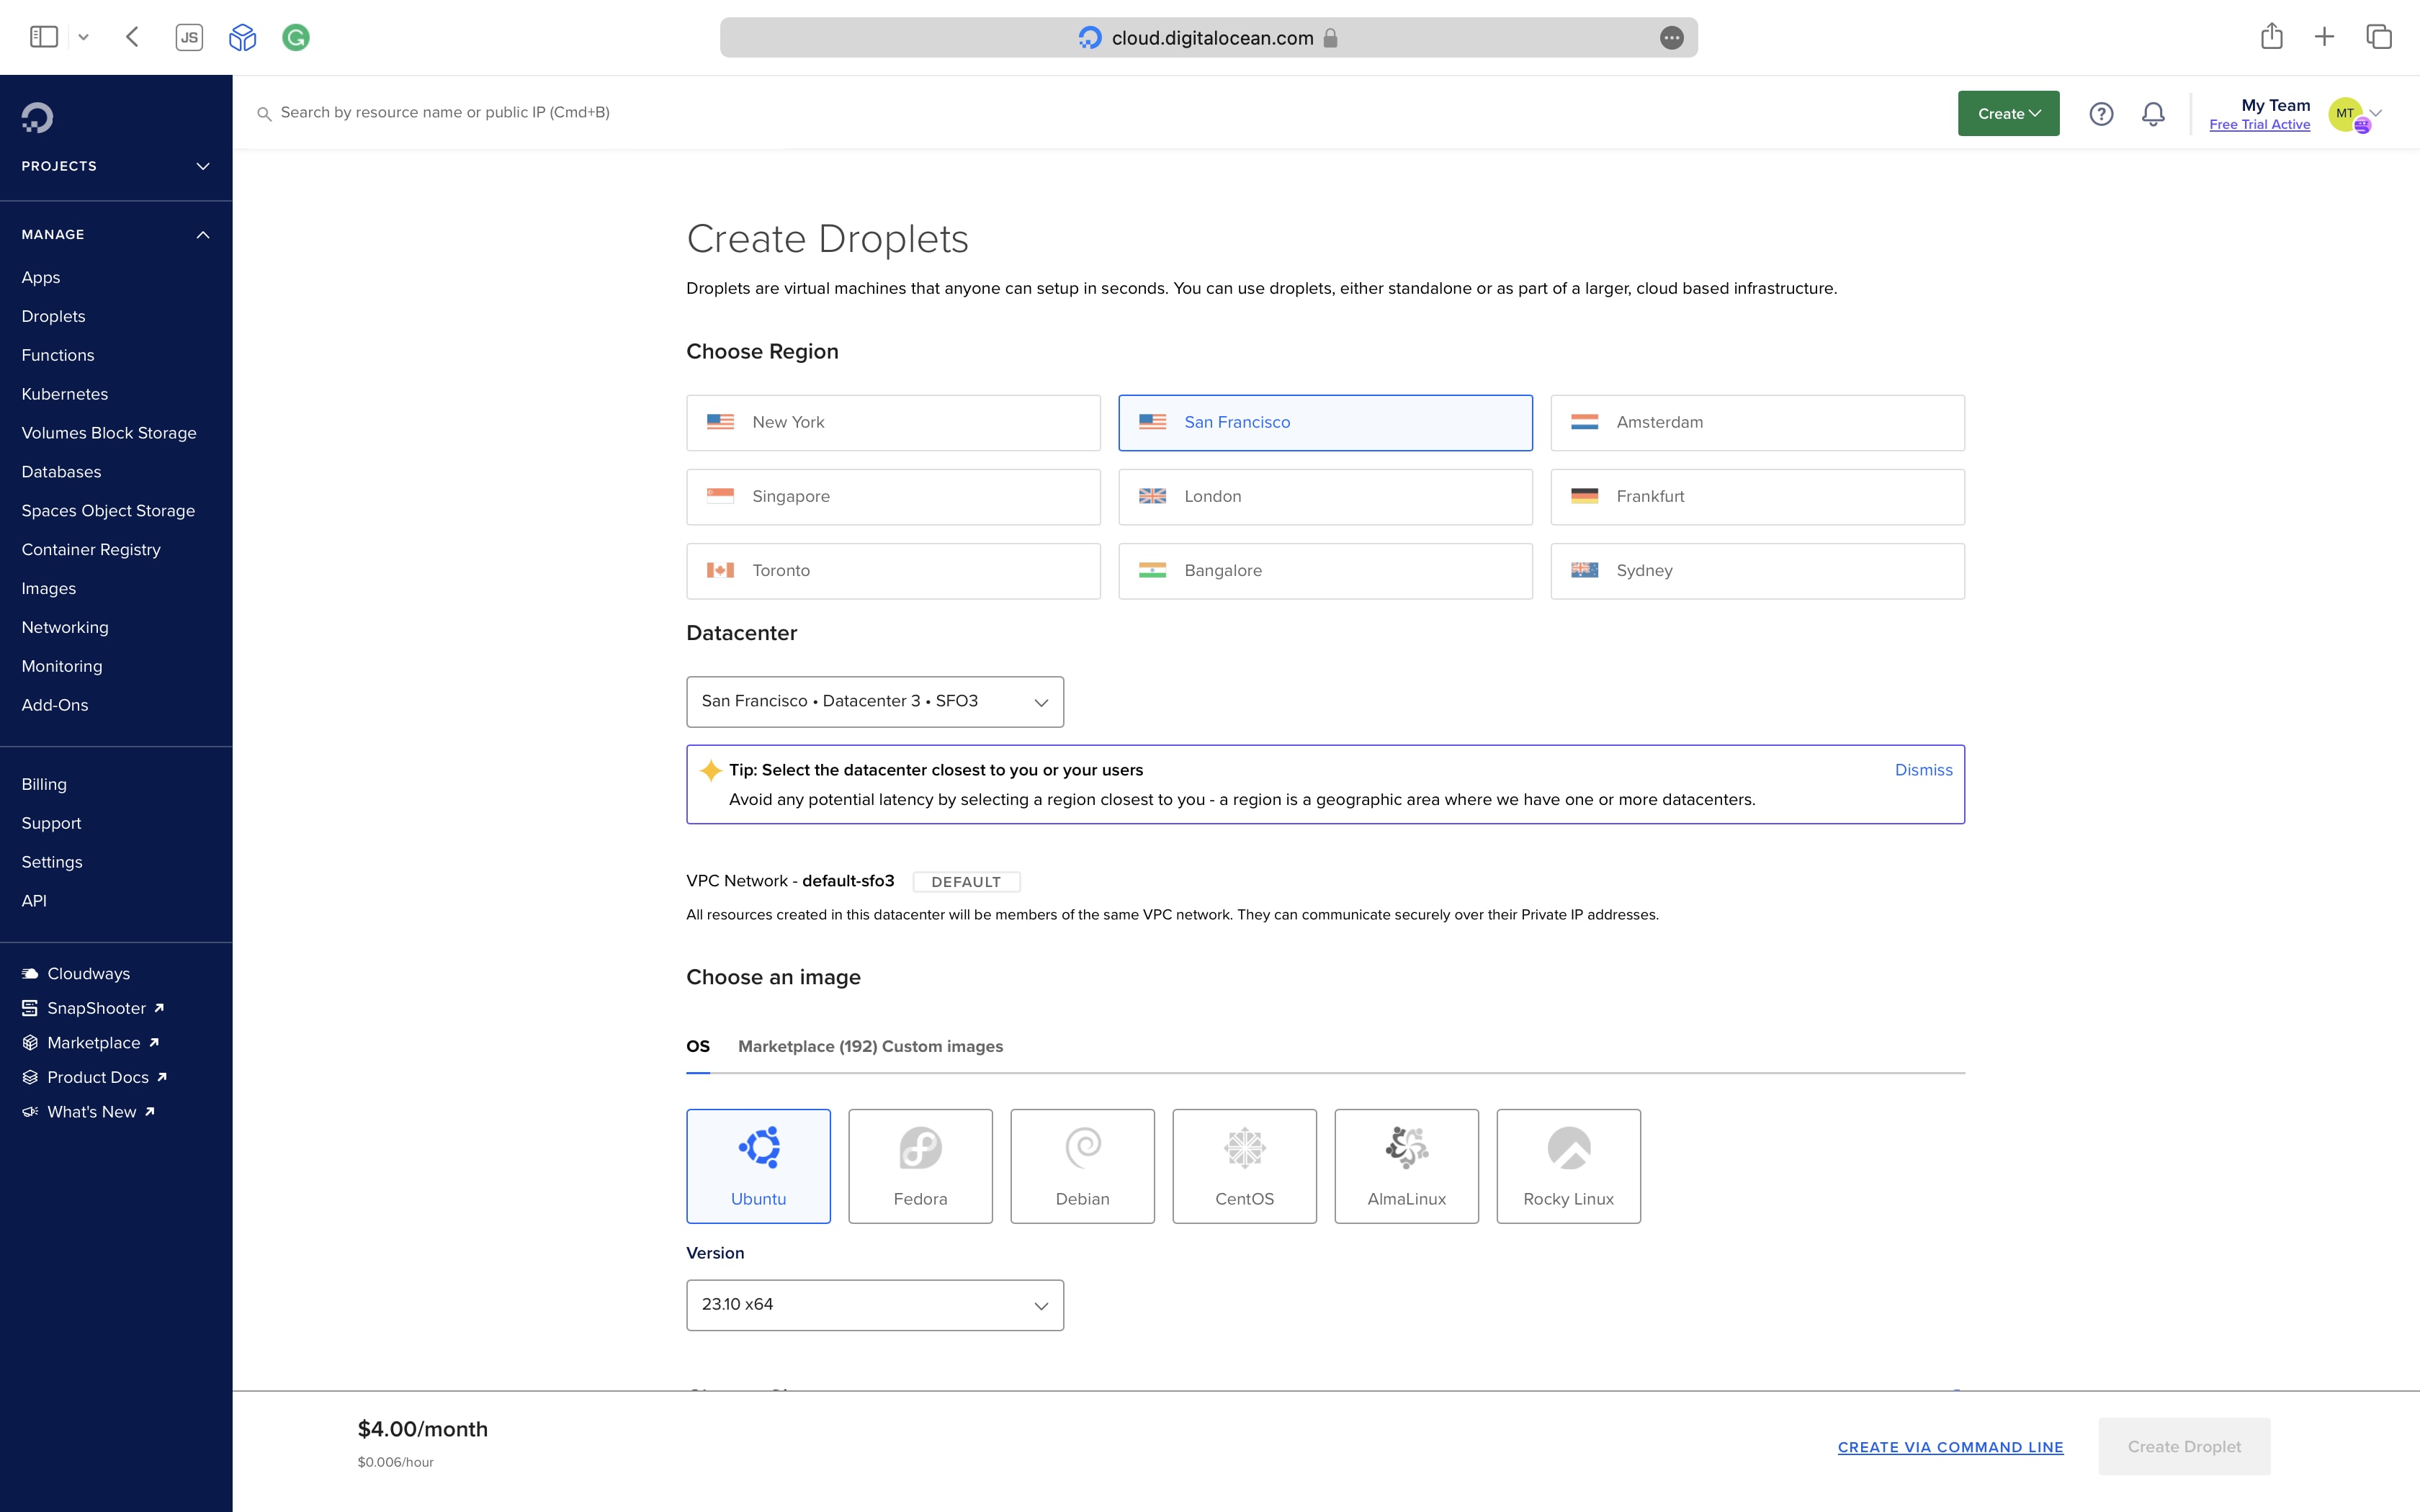The image size is (2420, 1512).
Task: Switch to Marketplace (192) tab
Action: point(808,1046)
